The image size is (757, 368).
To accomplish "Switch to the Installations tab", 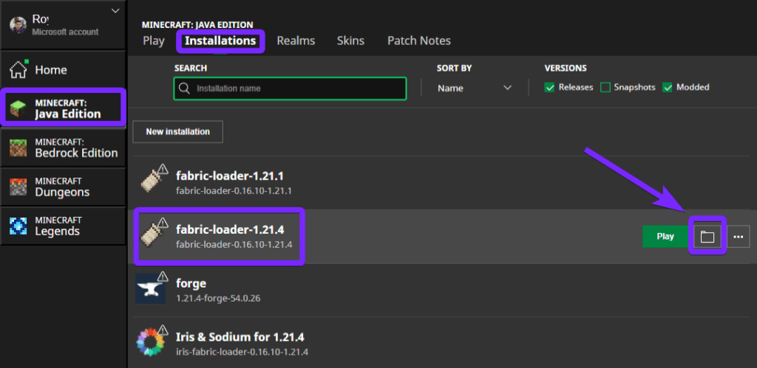I will point(220,41).
